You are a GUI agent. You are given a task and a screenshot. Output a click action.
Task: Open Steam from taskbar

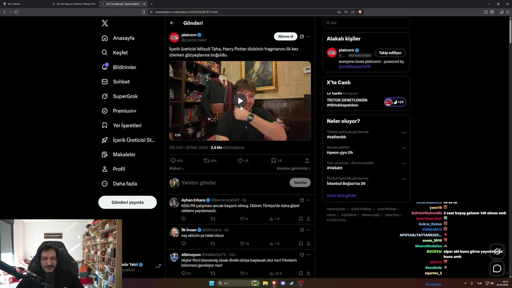point(292,283)
